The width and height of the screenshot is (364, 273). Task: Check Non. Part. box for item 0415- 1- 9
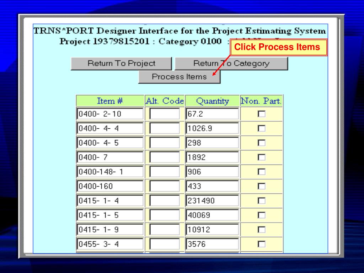coord(261,230)
